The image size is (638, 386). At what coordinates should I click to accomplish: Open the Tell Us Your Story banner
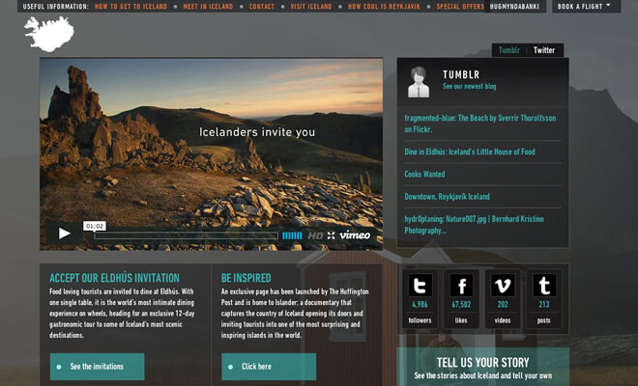[483, 367]
